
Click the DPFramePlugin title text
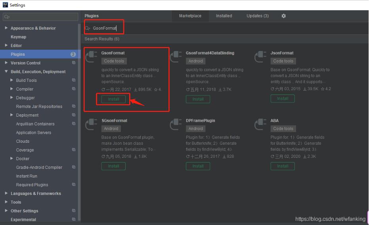(x=201, y=121)
